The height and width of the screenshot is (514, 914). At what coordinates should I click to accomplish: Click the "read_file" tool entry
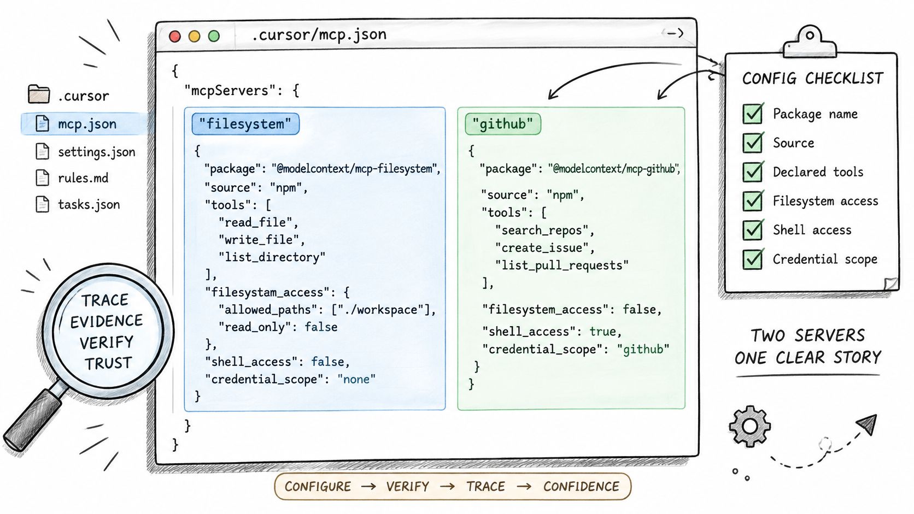point(259,222)
